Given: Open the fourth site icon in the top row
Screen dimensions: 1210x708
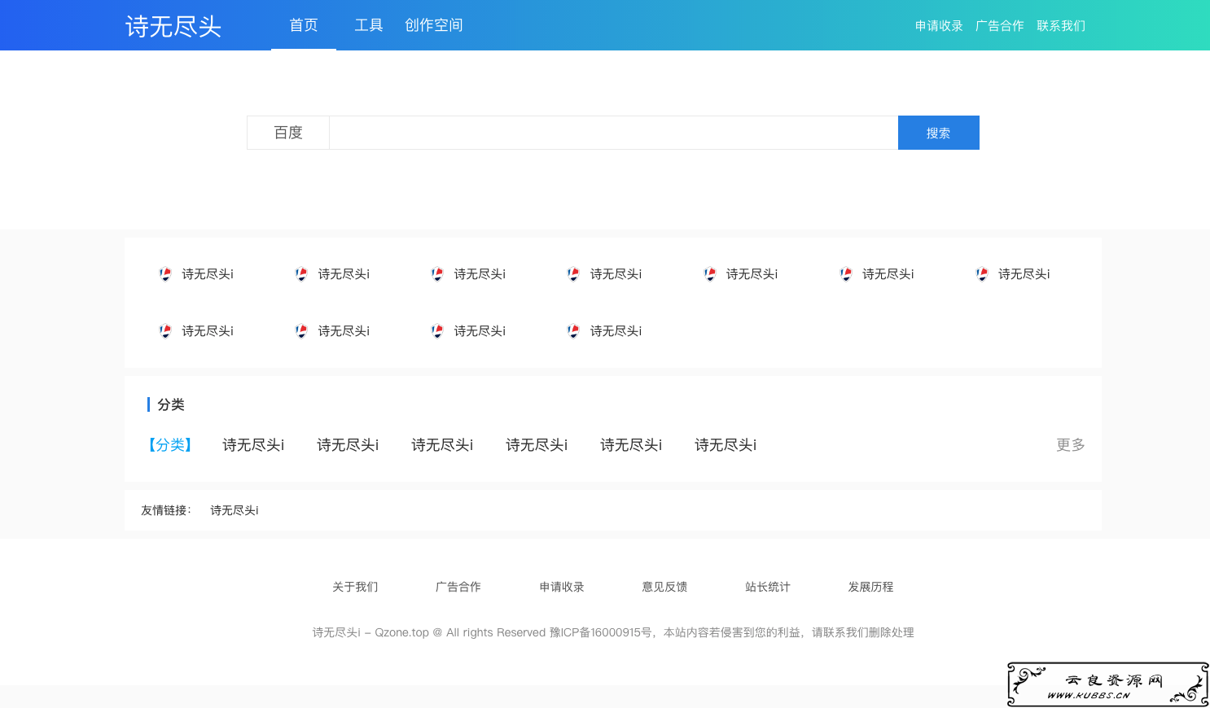Looking at the screenshot, I should coord(573,274).
